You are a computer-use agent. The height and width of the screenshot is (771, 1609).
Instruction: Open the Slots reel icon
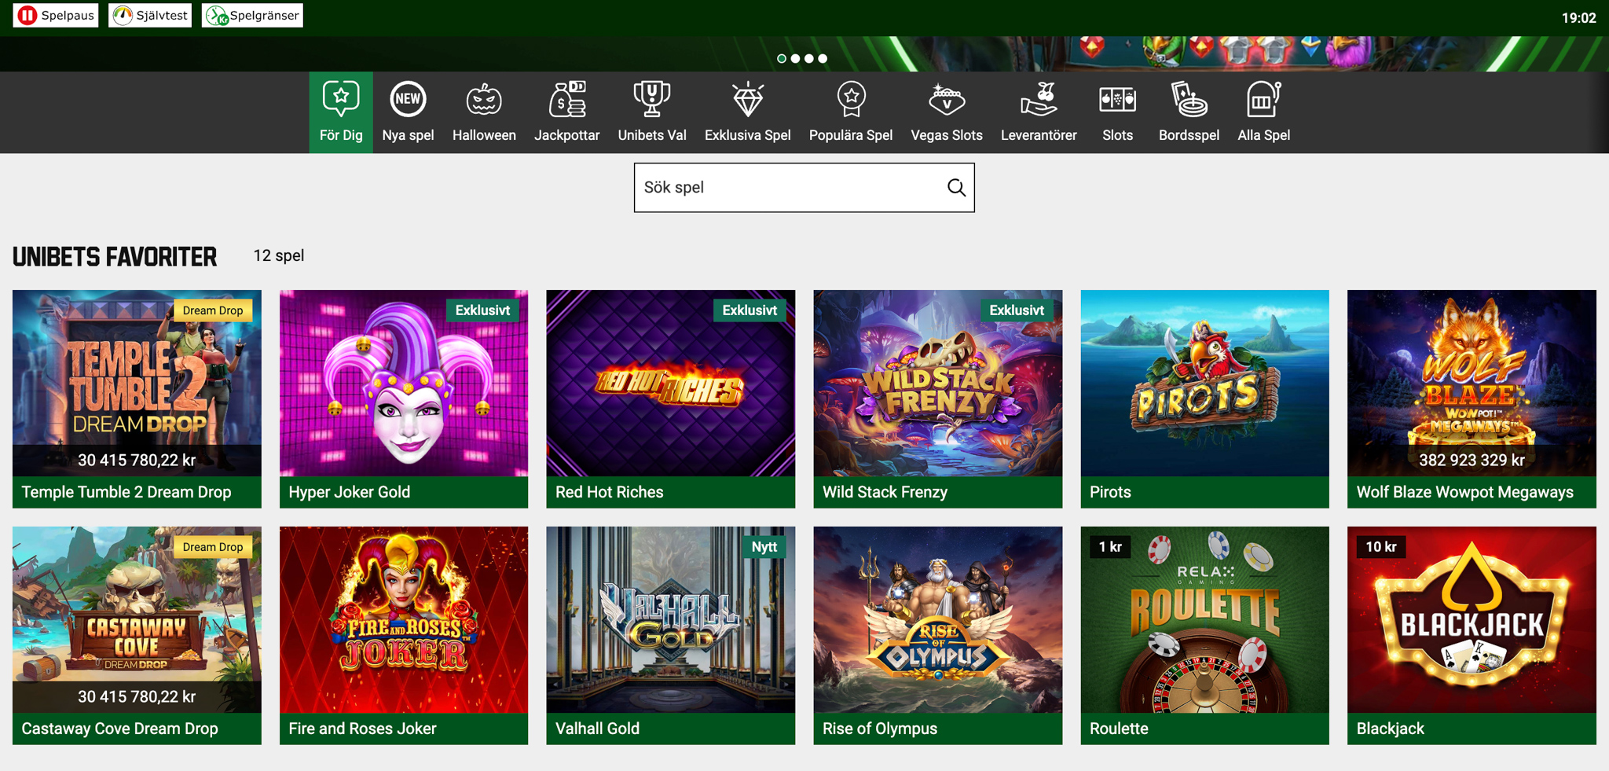tap(1117, 99)
